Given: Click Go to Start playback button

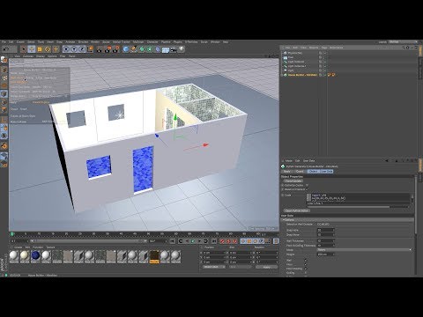Looking at the screenshot, I should (173, 241).
